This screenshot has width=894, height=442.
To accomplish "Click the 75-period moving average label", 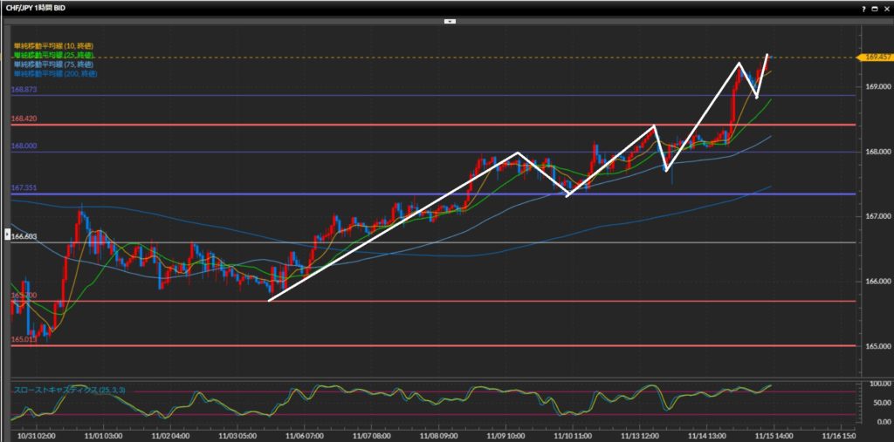I will point(52,65).
